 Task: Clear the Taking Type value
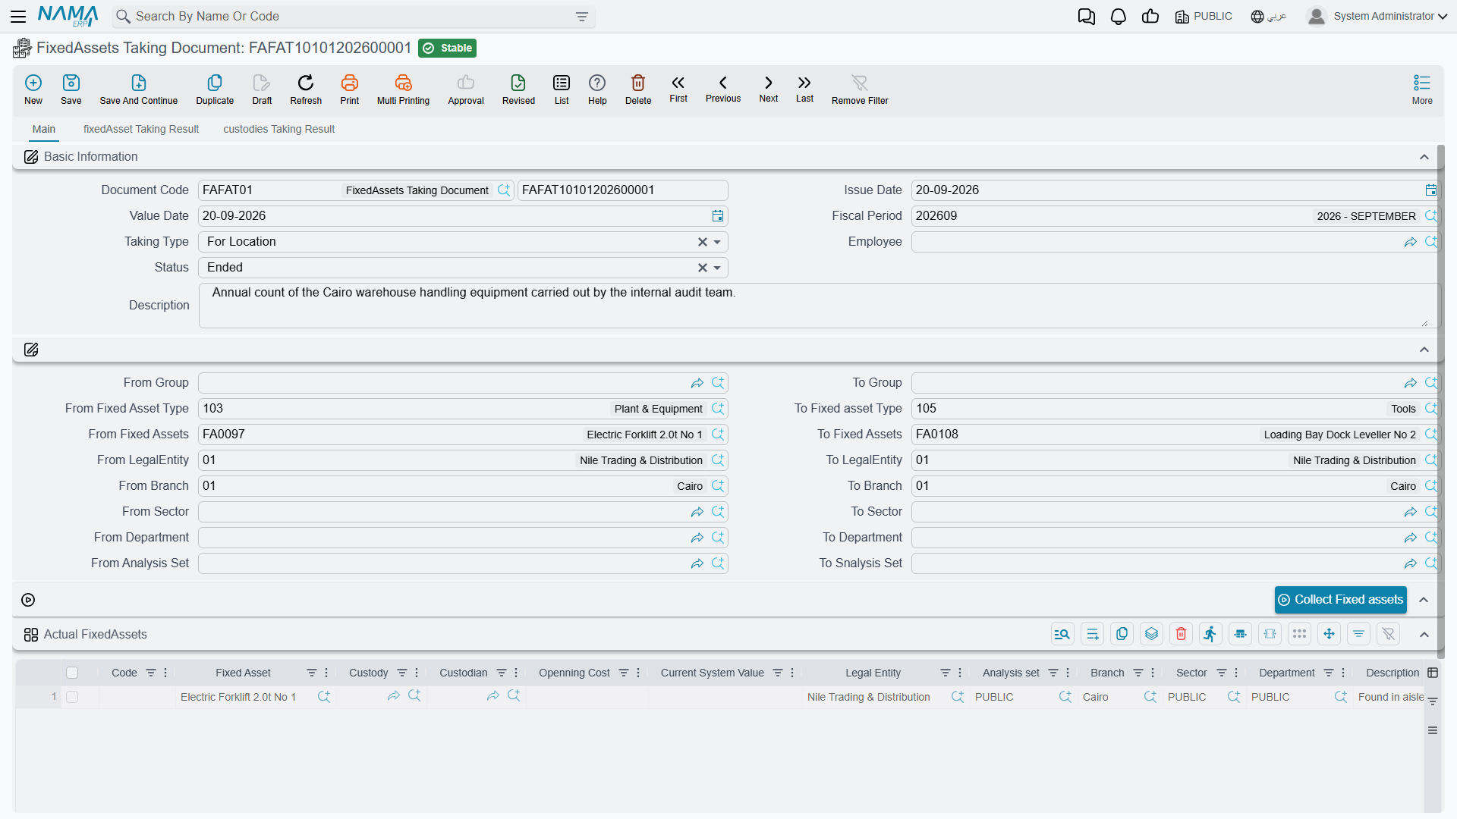click(x=702, y=242)
